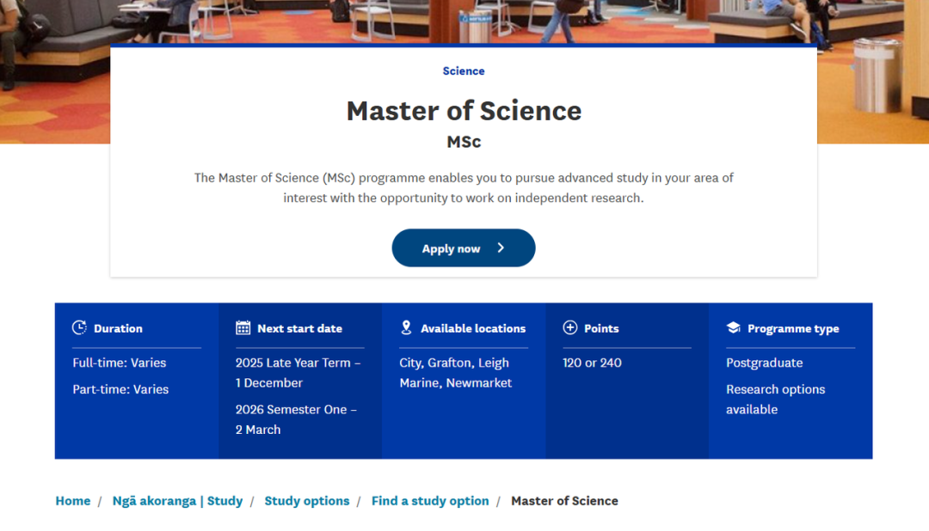
Task: Click the graduation cap Programme type icon
Action: pos(733,328)
